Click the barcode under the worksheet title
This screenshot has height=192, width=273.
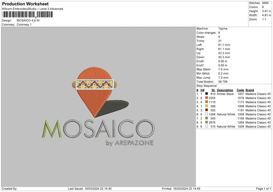[x=27, y=14]
